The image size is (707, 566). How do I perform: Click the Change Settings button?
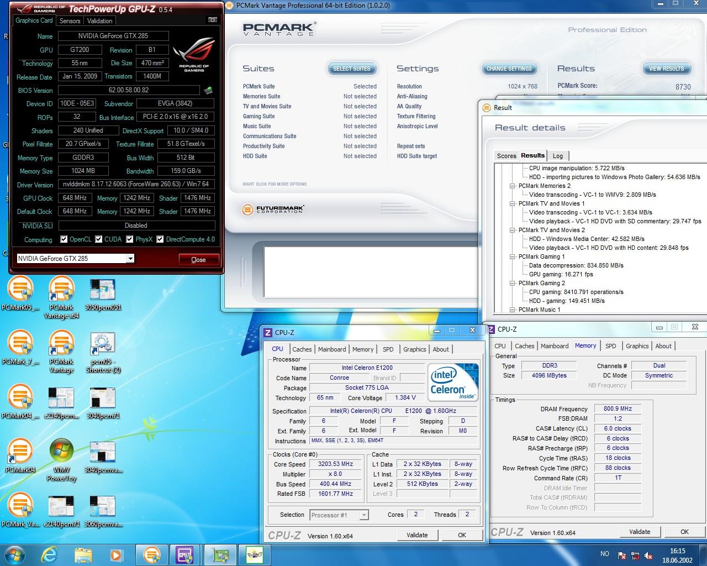coord(509,69)
